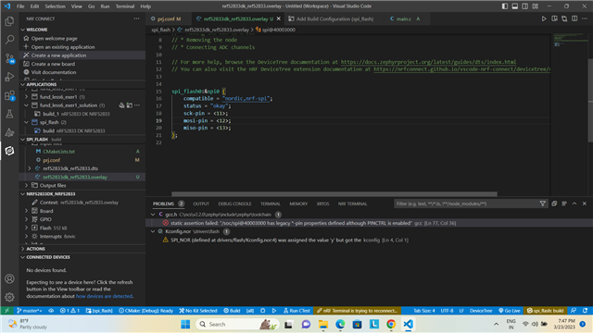The height and width of the screenshot is (333, 593).
Task: Click the Run play icon in editor toolbar
Action: [544, 18]
